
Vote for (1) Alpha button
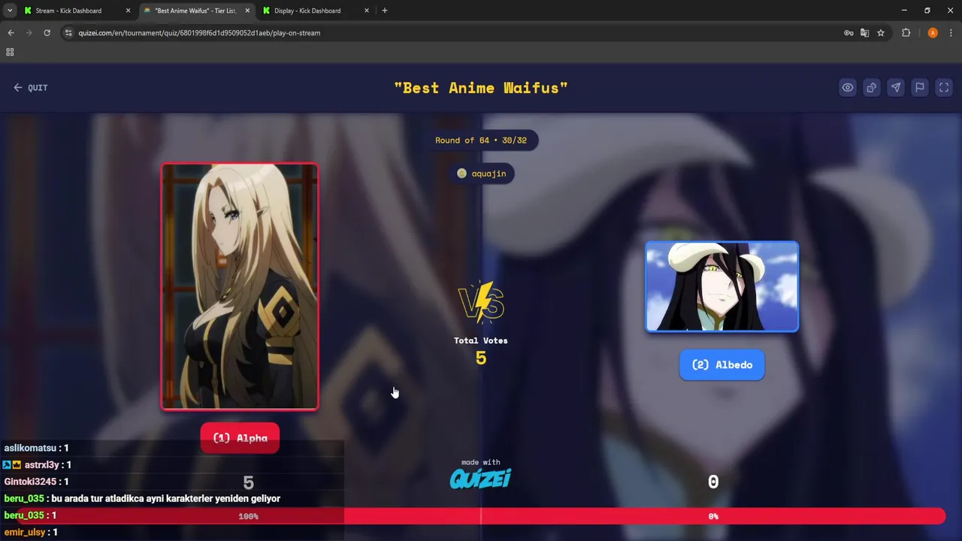(x=240, y=438)
